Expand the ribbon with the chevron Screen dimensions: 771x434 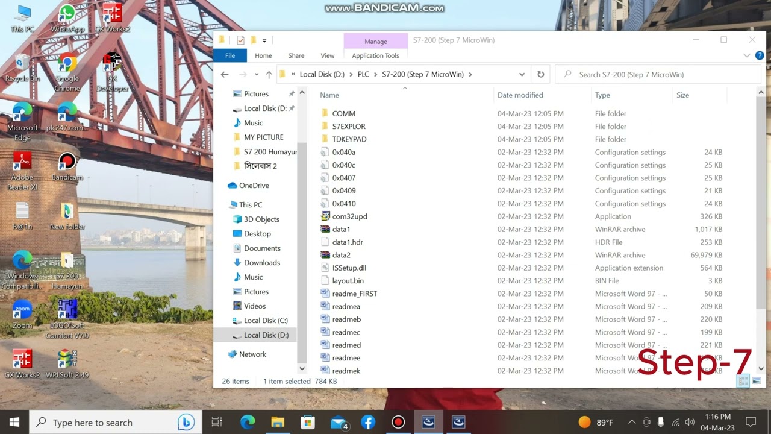pos(747,55)
